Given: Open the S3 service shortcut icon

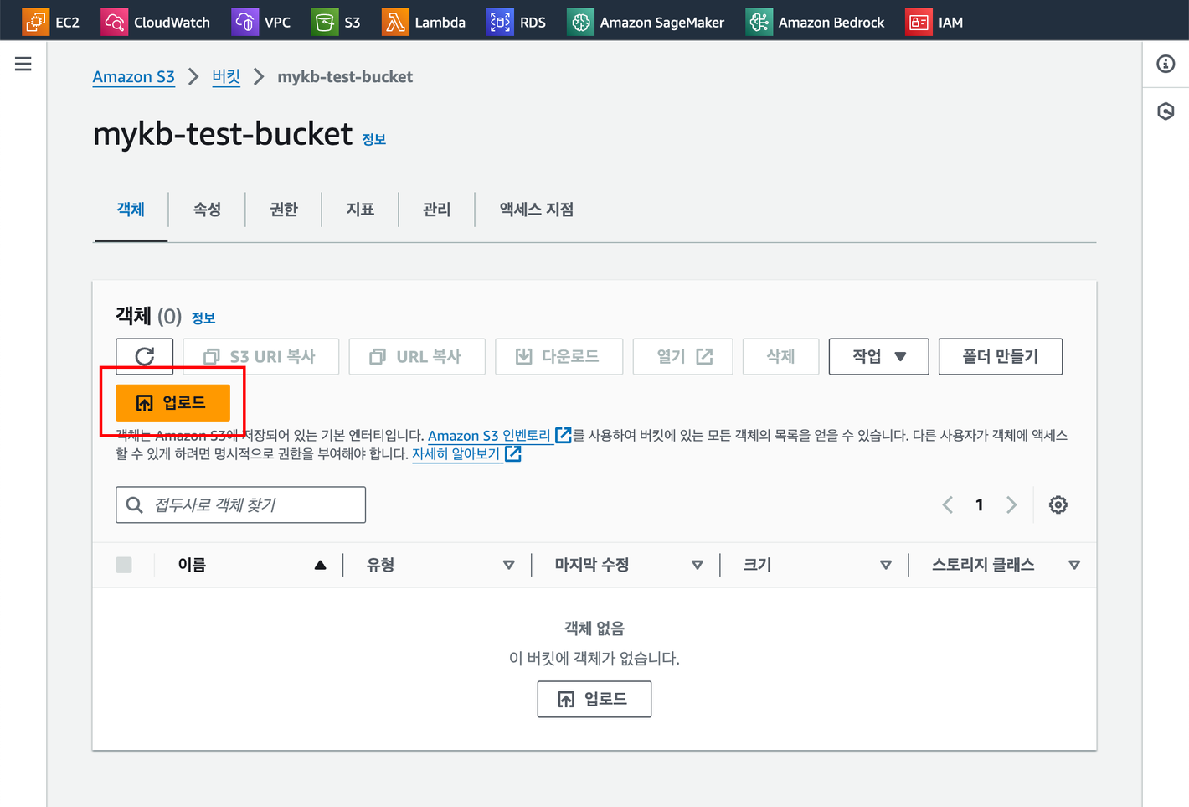Looking at the screenshot, I should coord(324,22).
